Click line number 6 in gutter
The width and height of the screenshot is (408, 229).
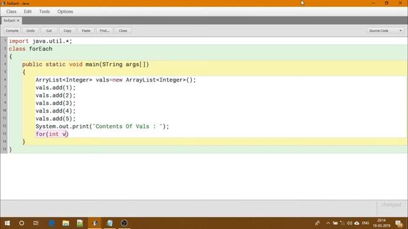(x=4, y=80)
